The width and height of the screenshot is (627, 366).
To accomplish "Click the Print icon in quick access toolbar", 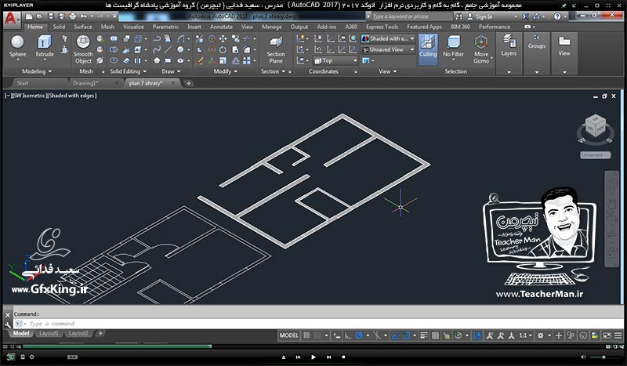I will (x=73, y=16).
